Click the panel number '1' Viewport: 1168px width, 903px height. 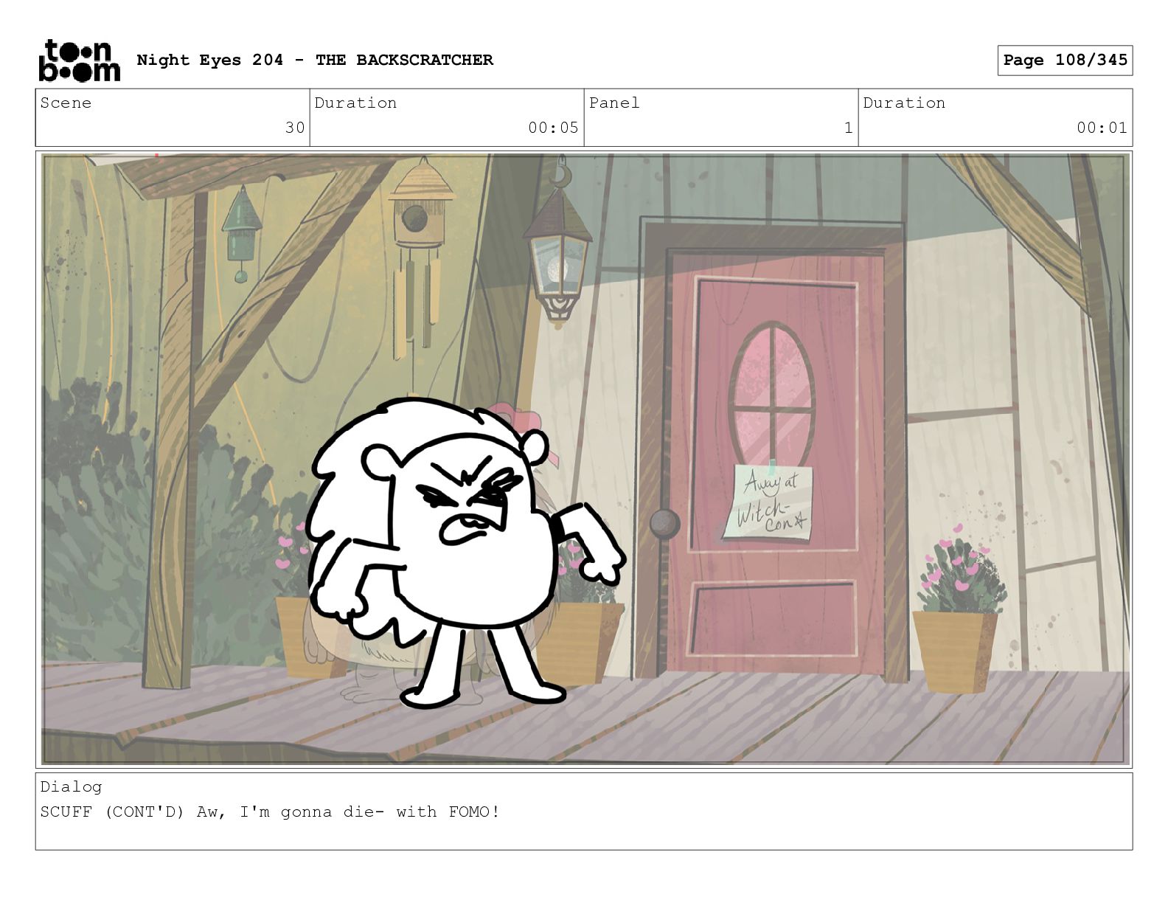(x=848, y=128)
